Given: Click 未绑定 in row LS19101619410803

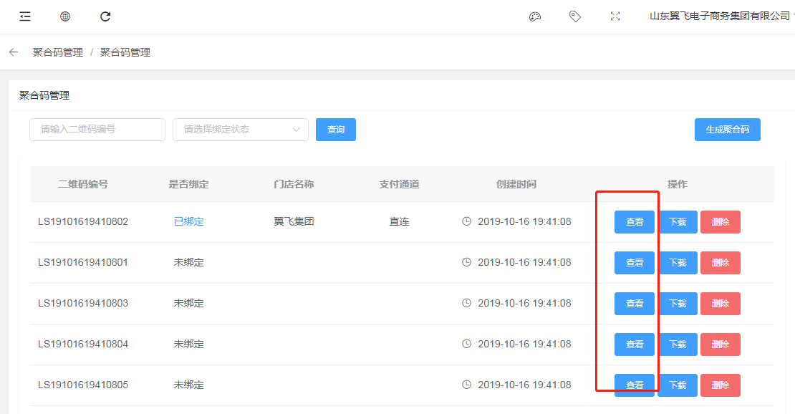Looking at the screenshot, I should [x=188, y=304].
